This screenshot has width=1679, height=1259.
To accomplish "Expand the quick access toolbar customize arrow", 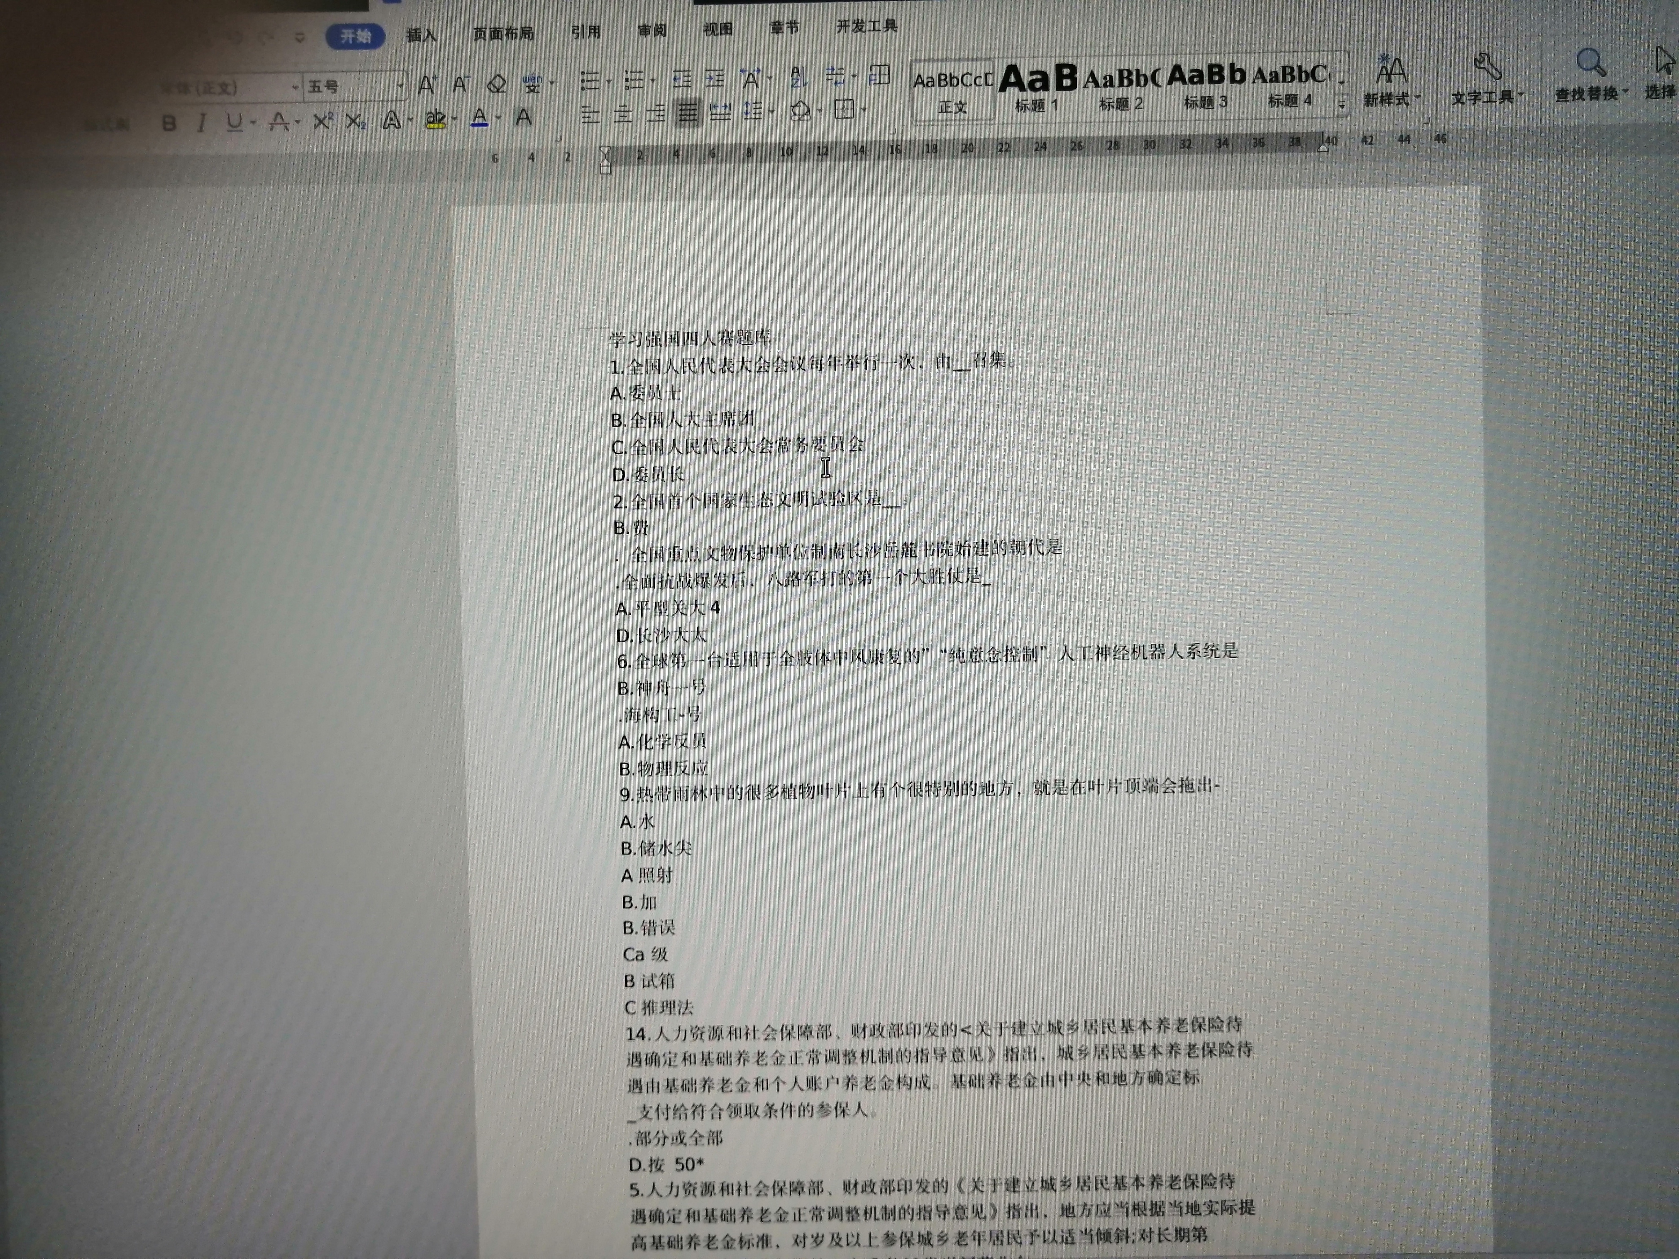I will click(x=300, y=36).
